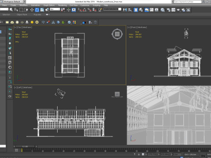Click the Front viewport label
This screenshot has height=158, width=211.
click(137, 27)
